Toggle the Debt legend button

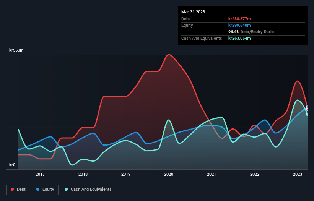click(x=18, y=190)
